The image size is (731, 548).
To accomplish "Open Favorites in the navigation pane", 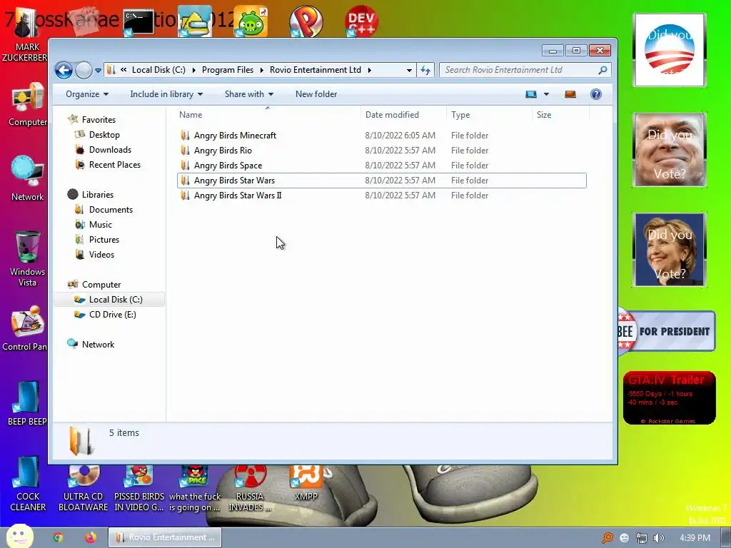I will pos(99,120).
